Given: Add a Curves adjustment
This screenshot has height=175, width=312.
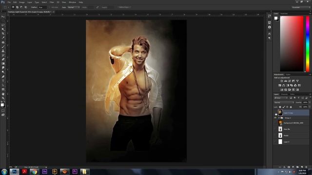Looking at the screenshot, I should coord(290,81).
